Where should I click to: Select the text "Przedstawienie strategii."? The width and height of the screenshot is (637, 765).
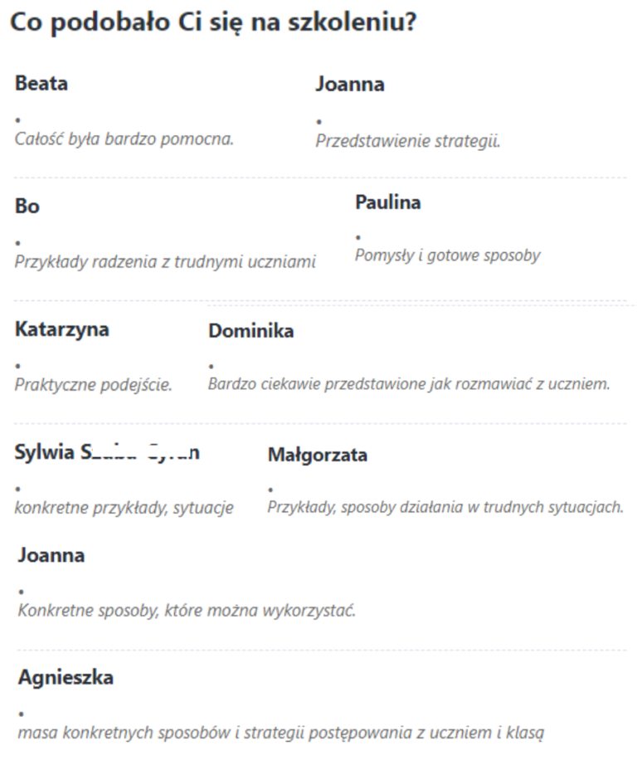(x=407, y=141)
